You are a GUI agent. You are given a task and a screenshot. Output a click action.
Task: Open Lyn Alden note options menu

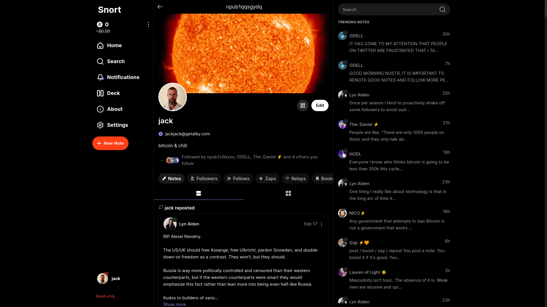point(321,224)
